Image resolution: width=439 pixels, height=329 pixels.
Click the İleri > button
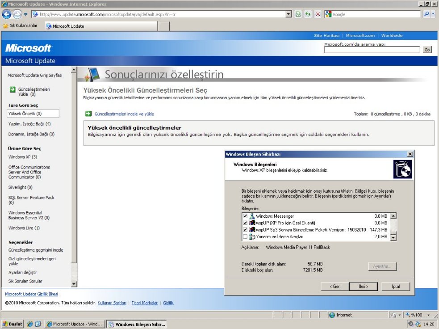(364, 287)
